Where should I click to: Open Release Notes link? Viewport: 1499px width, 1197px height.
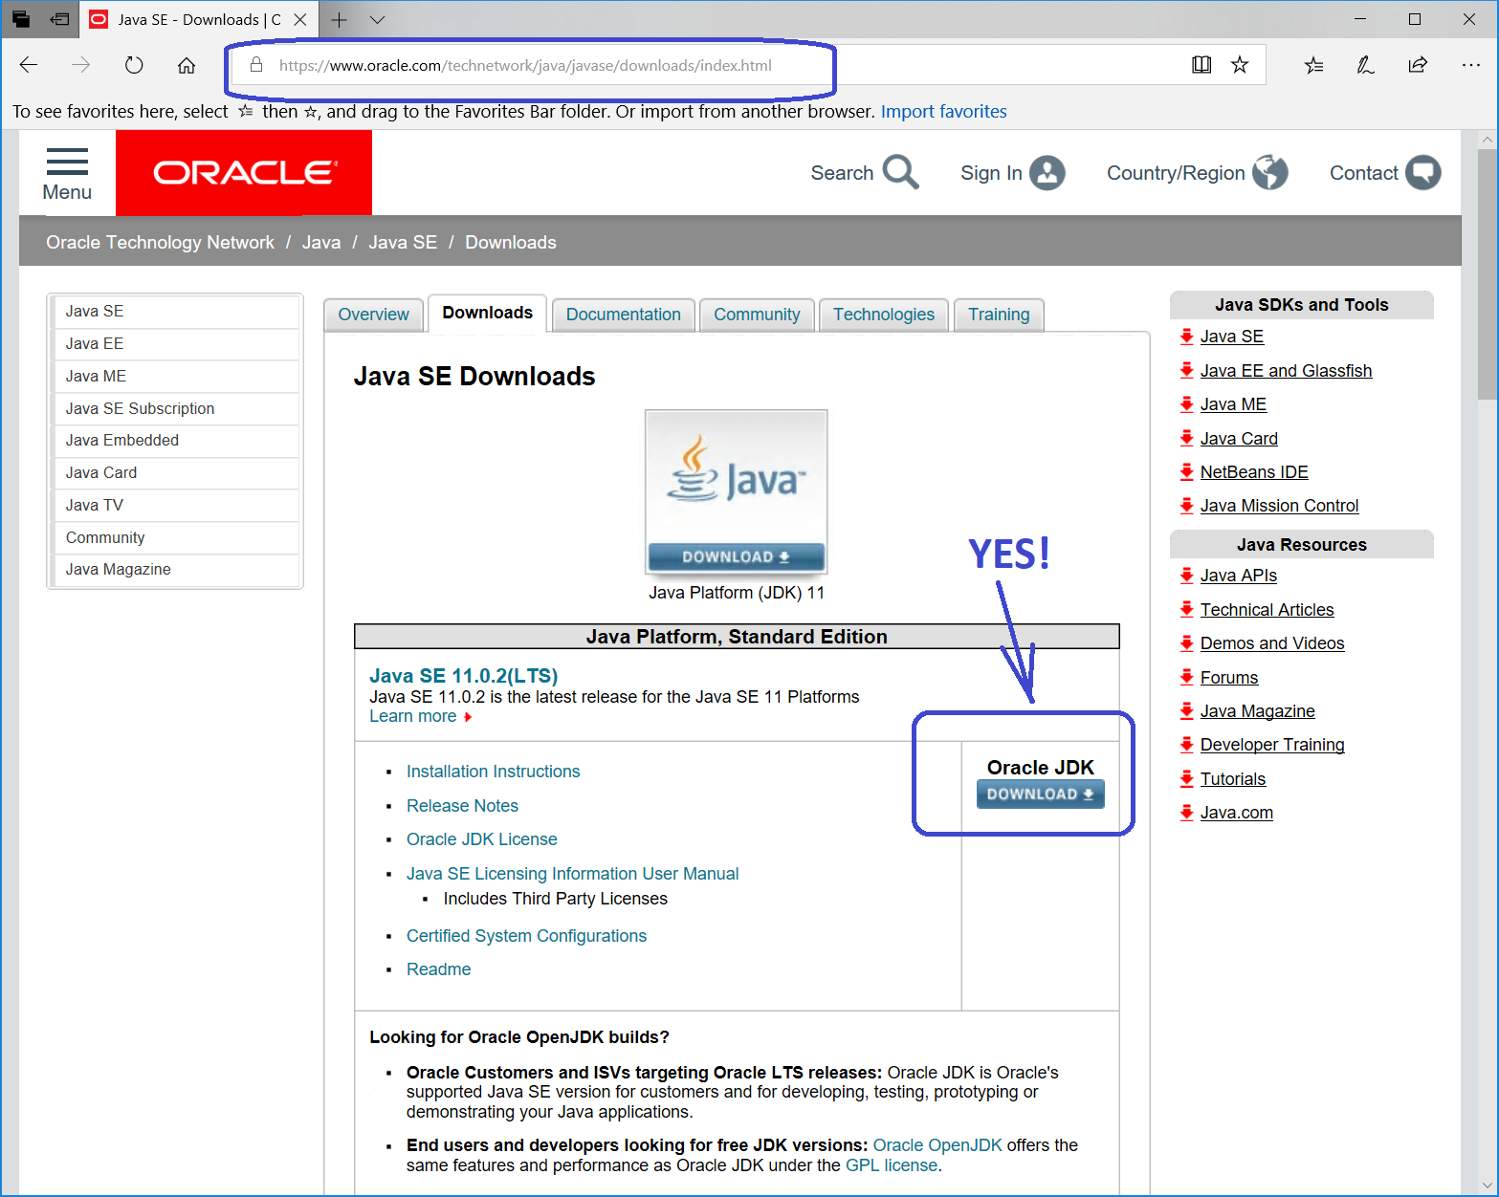462,805
